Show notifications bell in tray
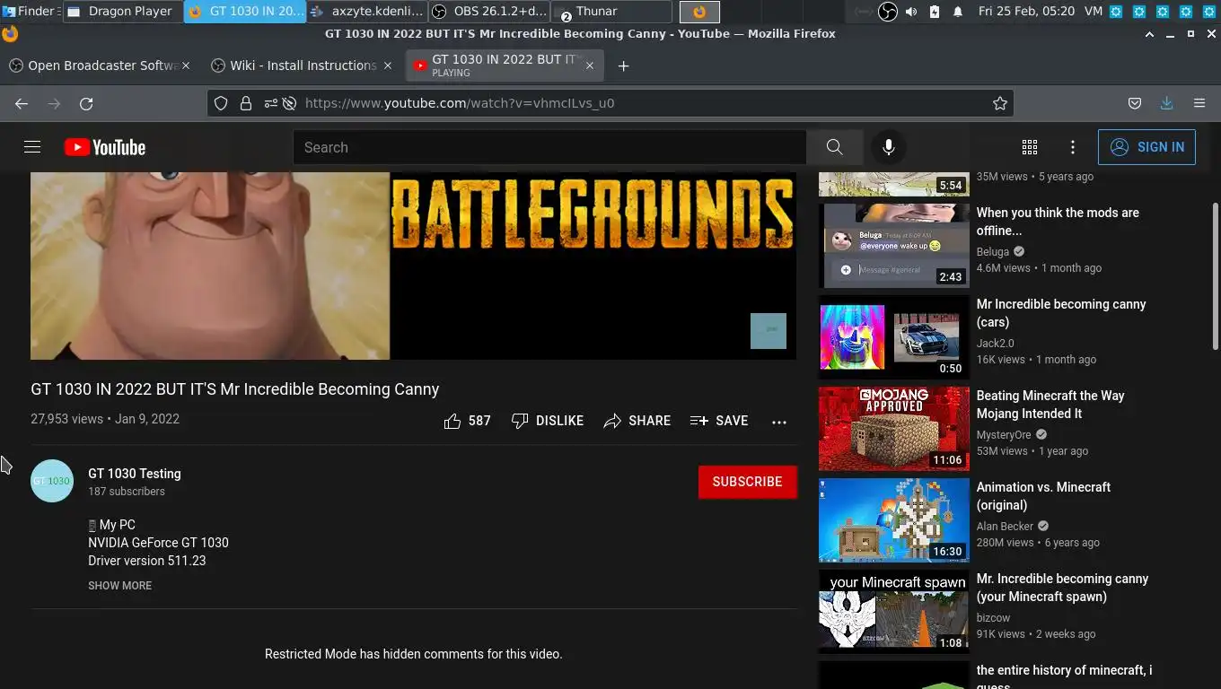Viewport: 1221px width, 689px height. tap(957, 12)
